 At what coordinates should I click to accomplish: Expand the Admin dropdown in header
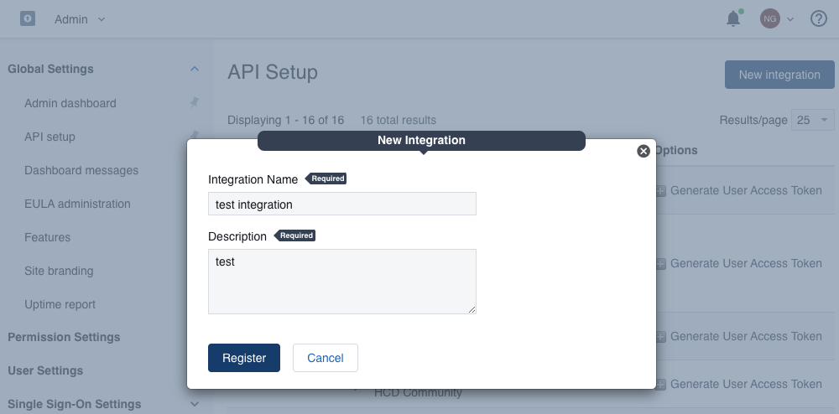81,19
